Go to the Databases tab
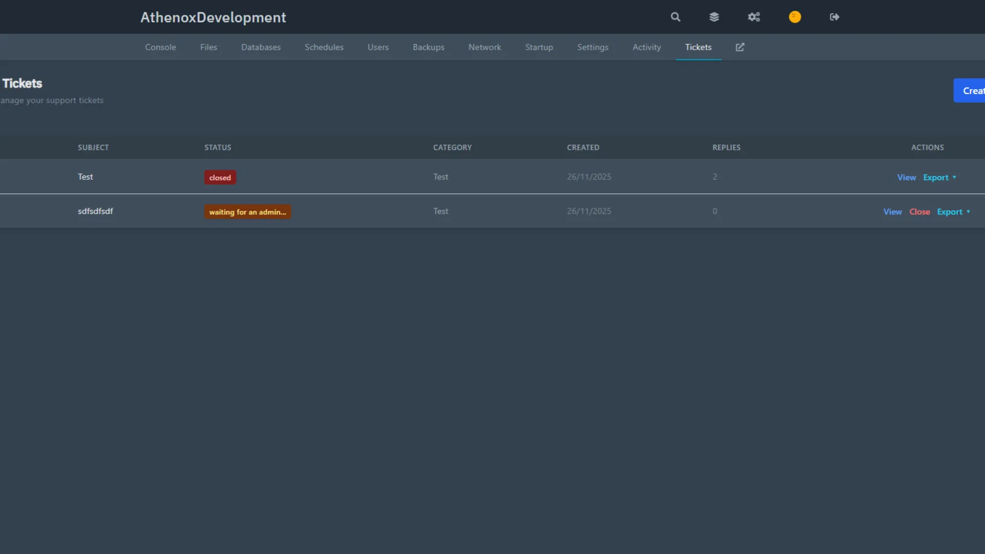This screenshot has width=985, height=554. coord(261,47)
